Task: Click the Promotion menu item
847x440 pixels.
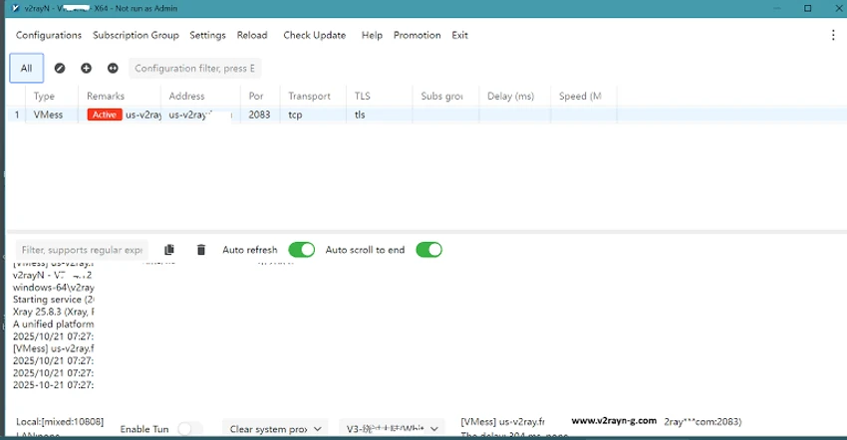Action: point(417,35)
